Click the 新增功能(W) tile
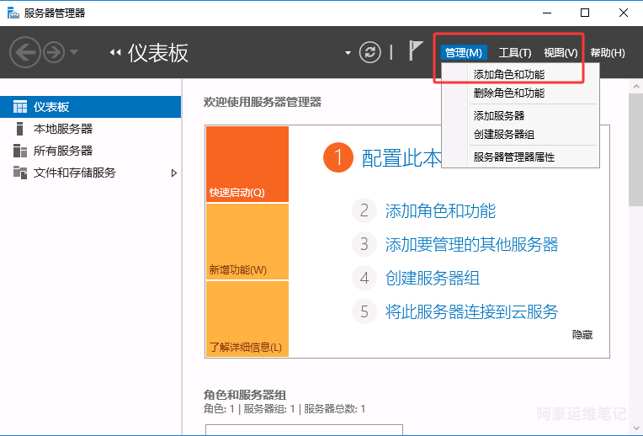 point(247,242)
